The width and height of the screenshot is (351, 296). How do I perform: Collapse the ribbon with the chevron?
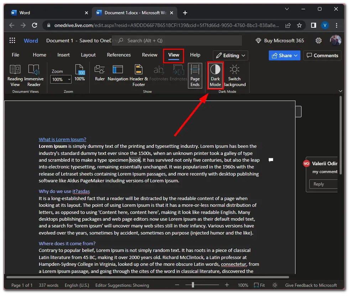(341, 91)
